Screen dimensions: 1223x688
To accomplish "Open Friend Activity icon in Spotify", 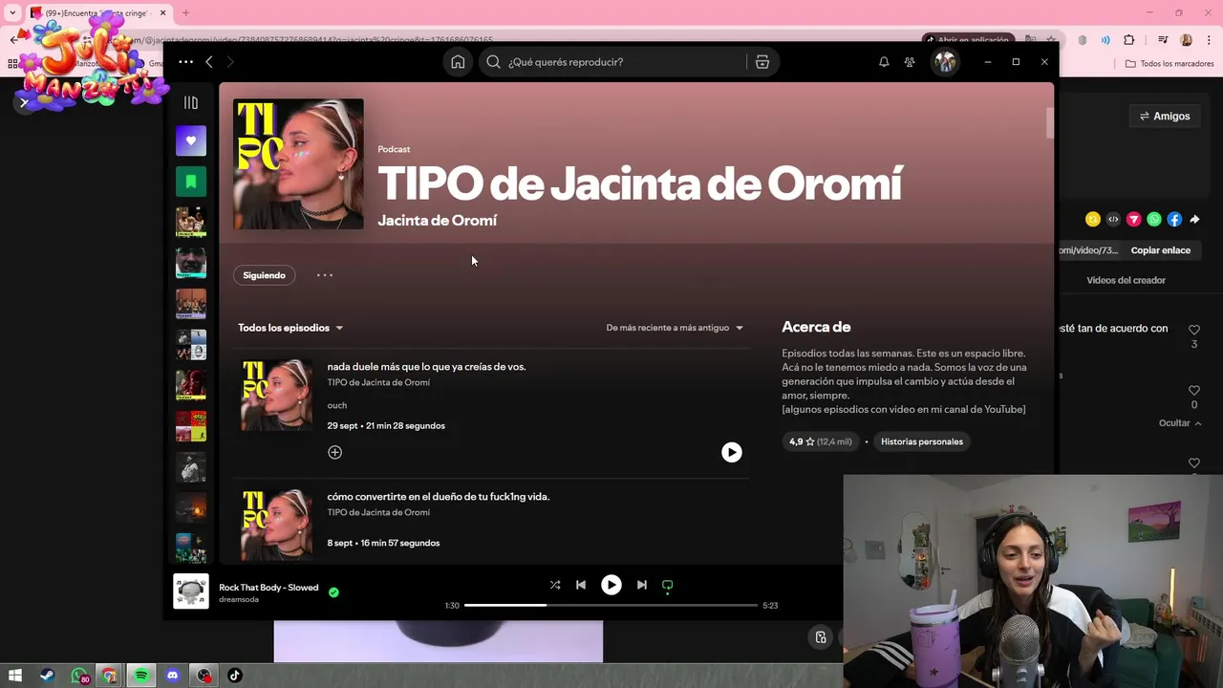I will pyautogui.click(x=910, y=62).
